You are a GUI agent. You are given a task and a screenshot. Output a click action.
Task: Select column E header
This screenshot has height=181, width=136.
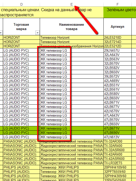click(x=72, y=4)
